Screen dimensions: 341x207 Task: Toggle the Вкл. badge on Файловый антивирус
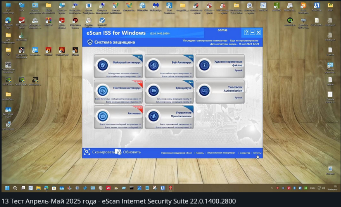(140, 57)
